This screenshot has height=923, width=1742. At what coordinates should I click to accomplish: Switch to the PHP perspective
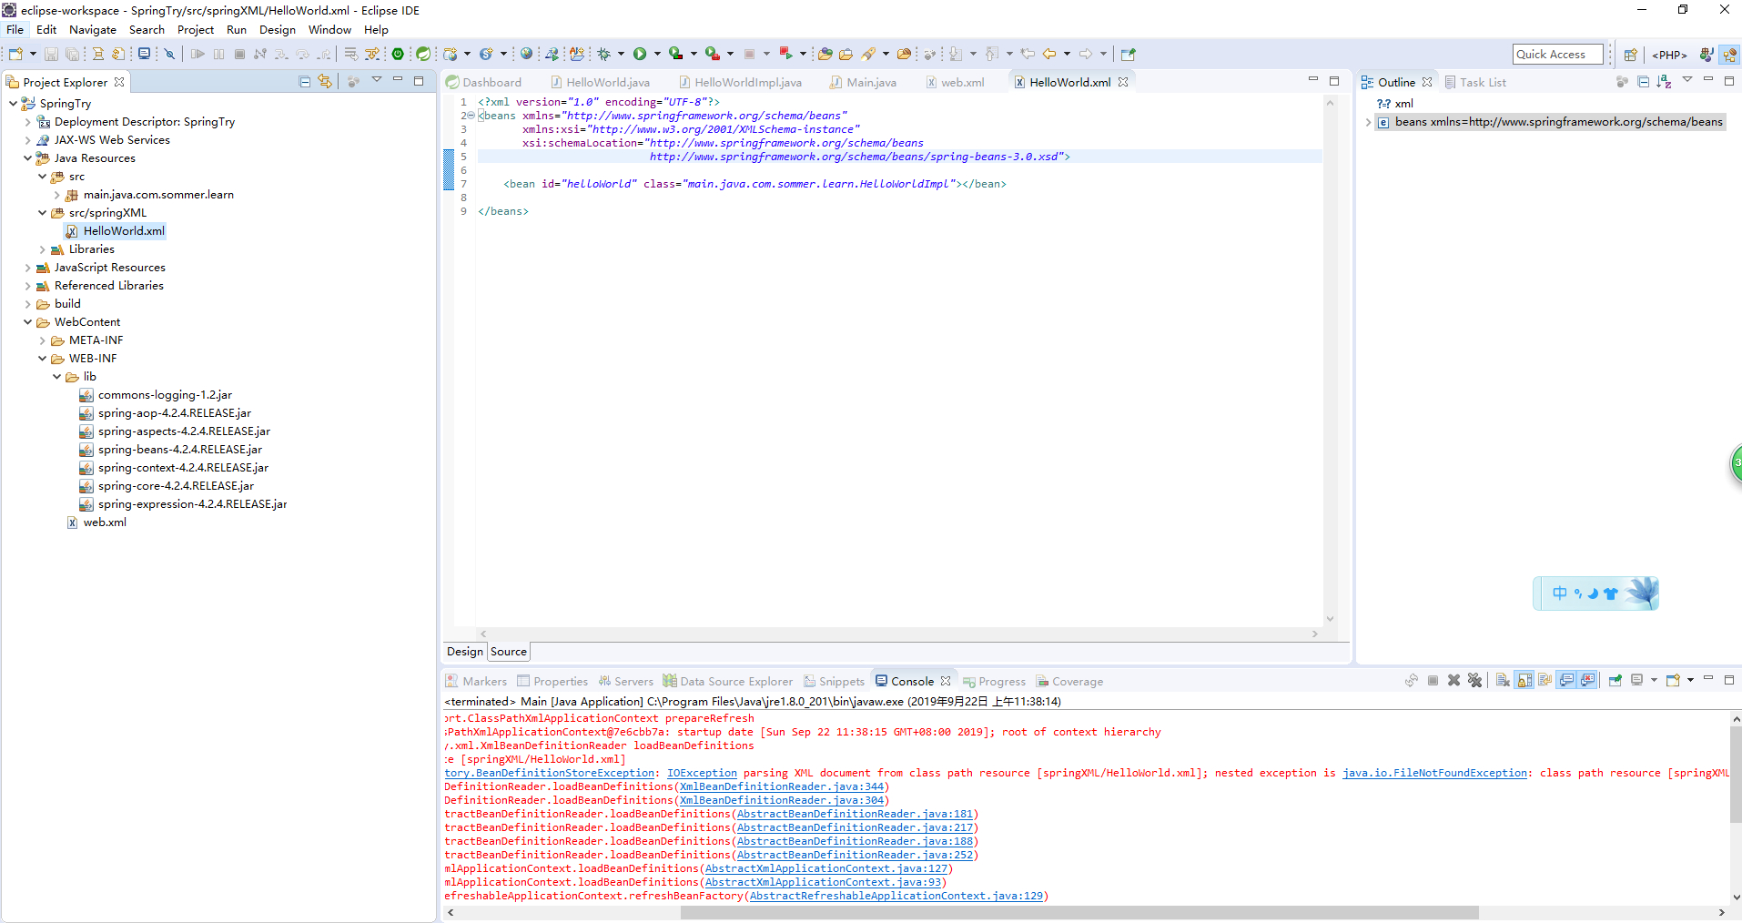1669,55
